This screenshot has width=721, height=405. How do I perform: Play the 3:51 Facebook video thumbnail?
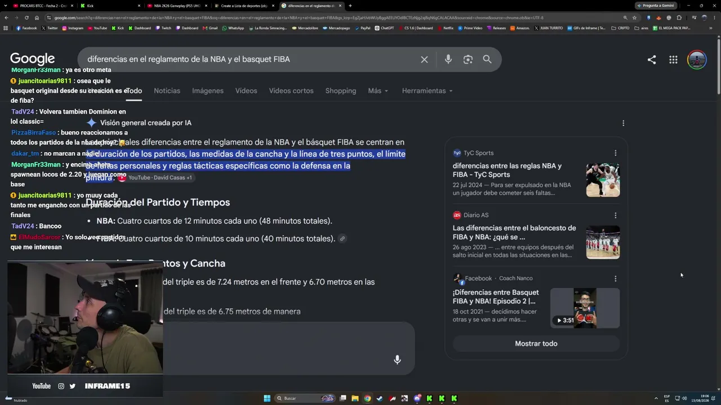click(585, 308)
